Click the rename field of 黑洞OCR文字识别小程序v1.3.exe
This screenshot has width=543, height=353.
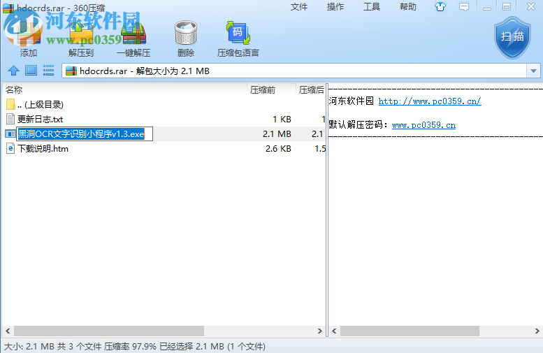pos(85,134)
